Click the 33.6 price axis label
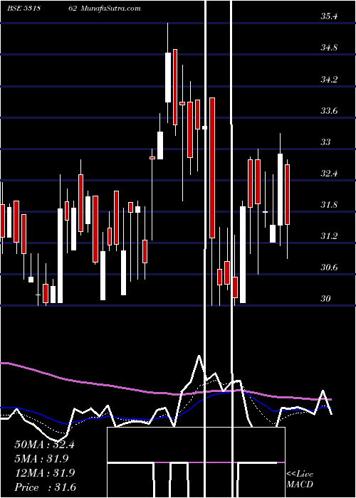 329,111
